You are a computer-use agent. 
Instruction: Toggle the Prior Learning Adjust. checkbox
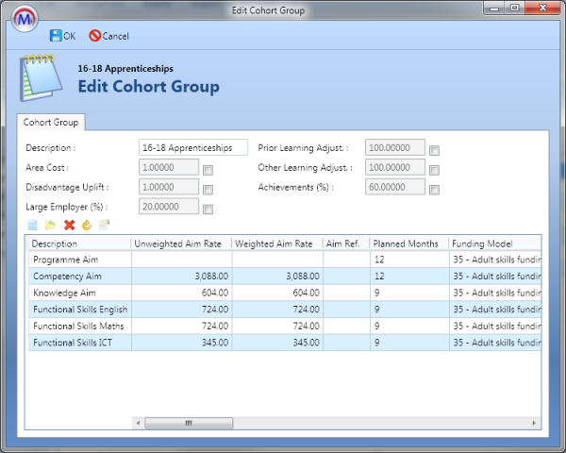435,150
